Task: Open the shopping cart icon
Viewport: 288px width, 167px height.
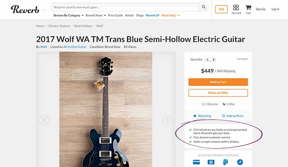Action: (248, 8)
